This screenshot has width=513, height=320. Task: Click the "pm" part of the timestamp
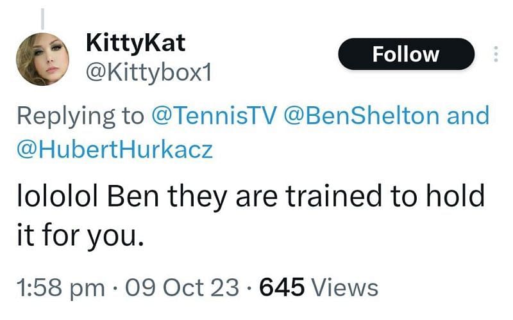[88, 290]
